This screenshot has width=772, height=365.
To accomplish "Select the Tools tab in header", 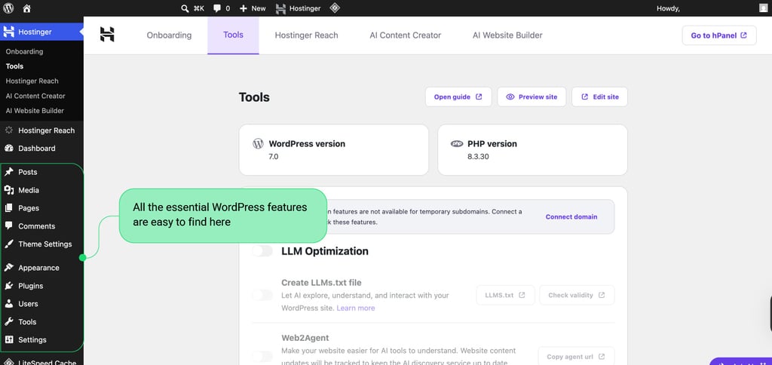I will coord(234,35).
